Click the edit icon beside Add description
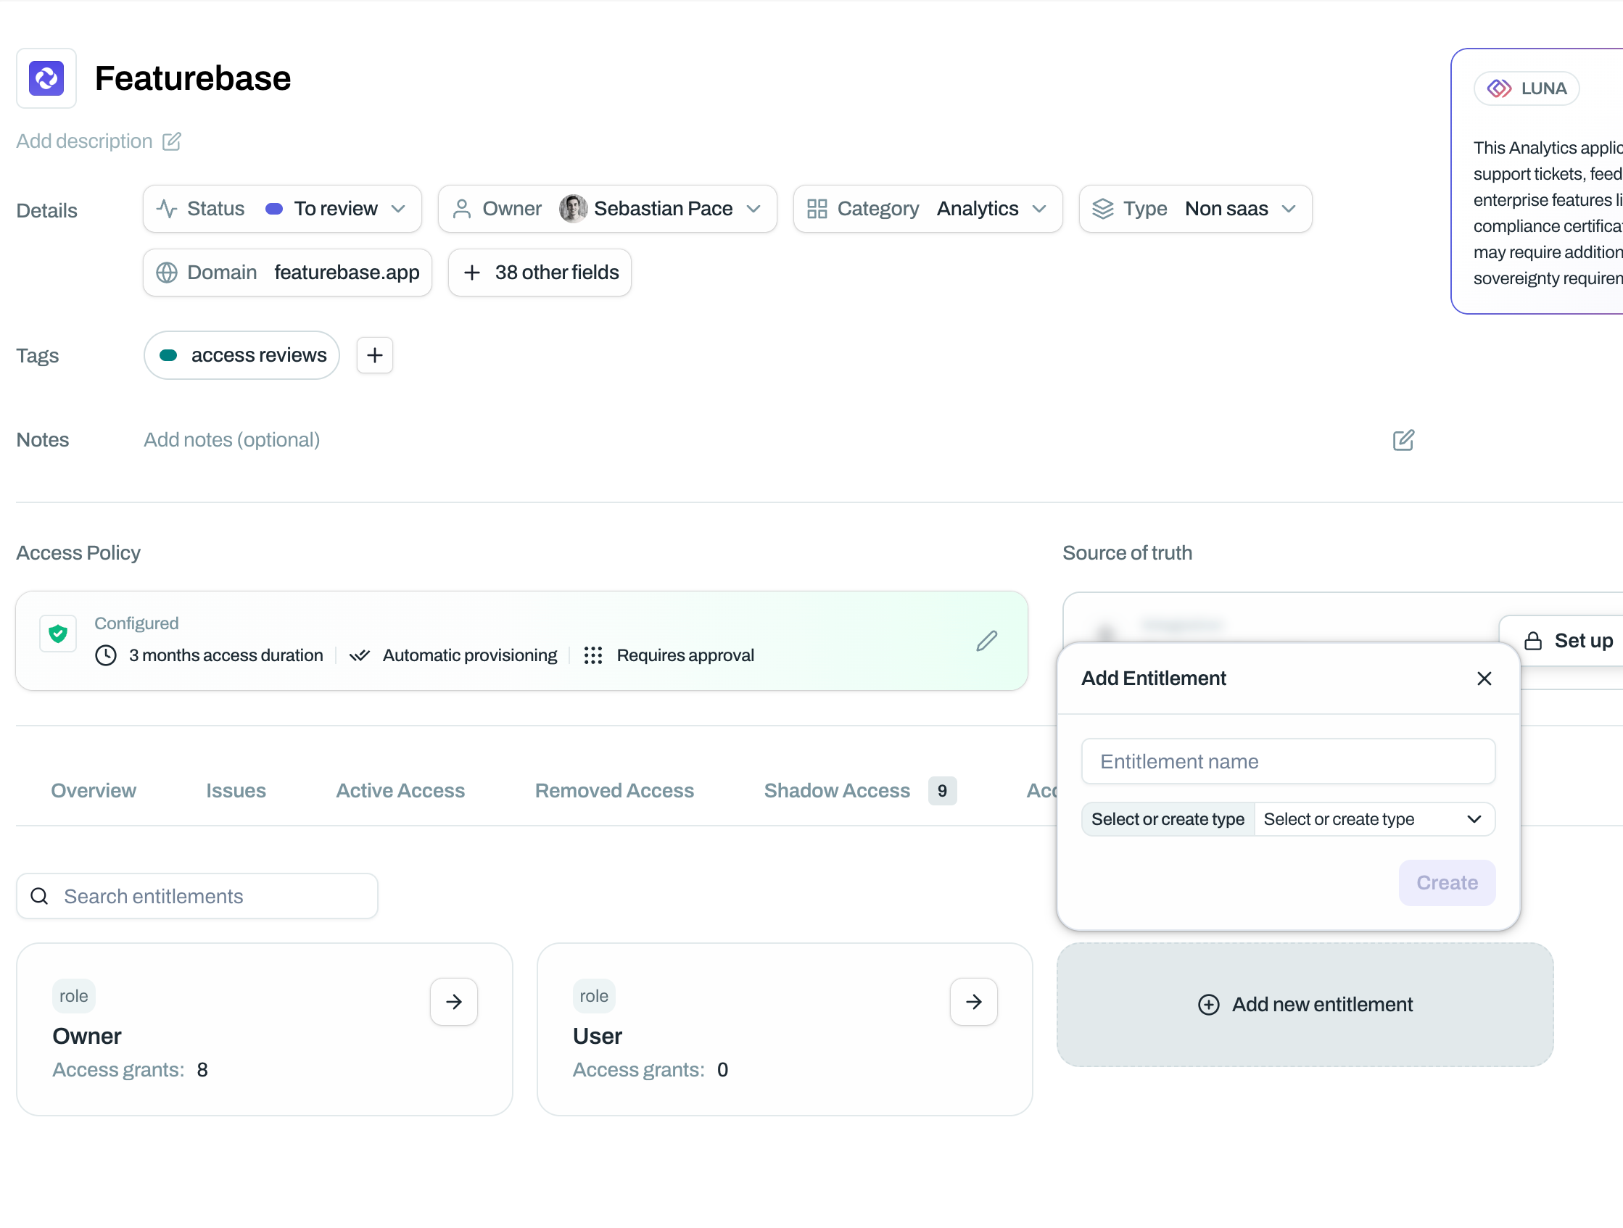This screenshot has width=1623, height=1228. click(x=172, y=141)
